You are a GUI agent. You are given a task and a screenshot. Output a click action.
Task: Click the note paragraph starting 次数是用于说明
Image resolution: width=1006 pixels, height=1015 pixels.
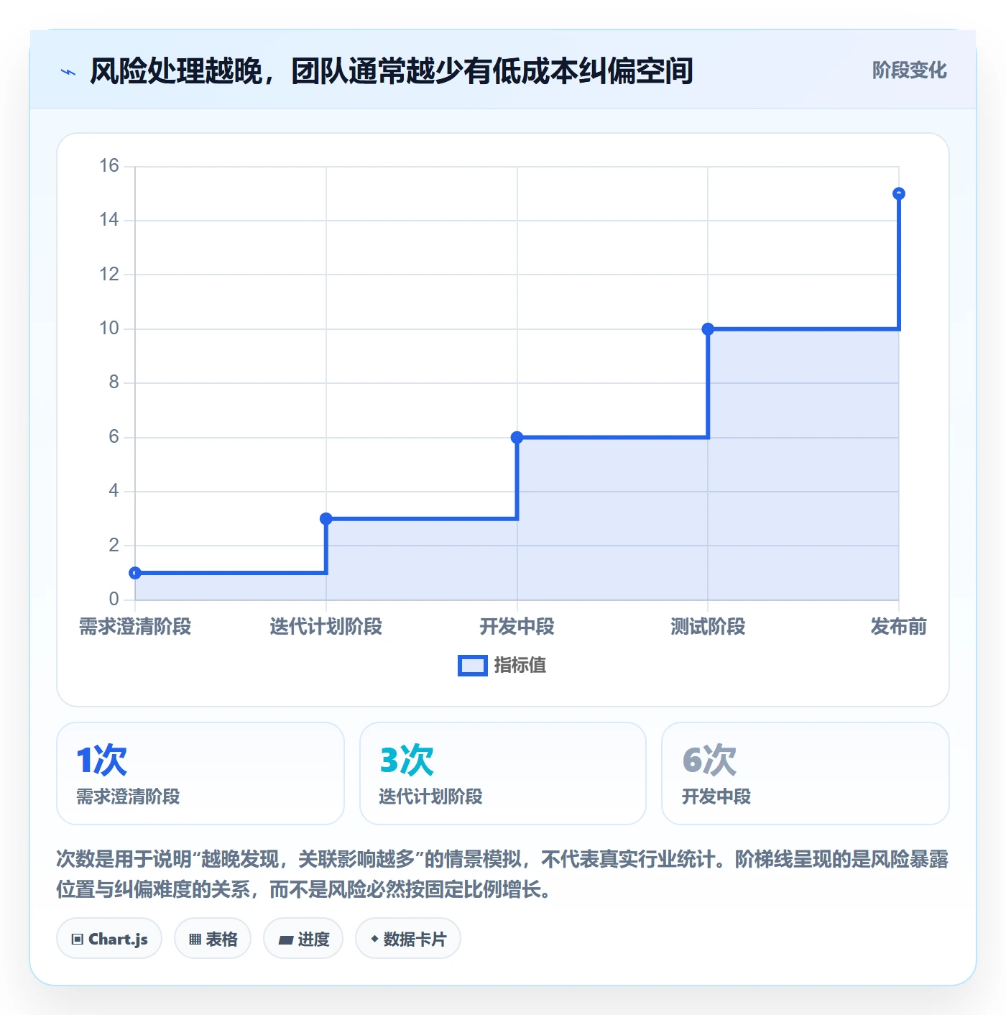tap(502, 874)
